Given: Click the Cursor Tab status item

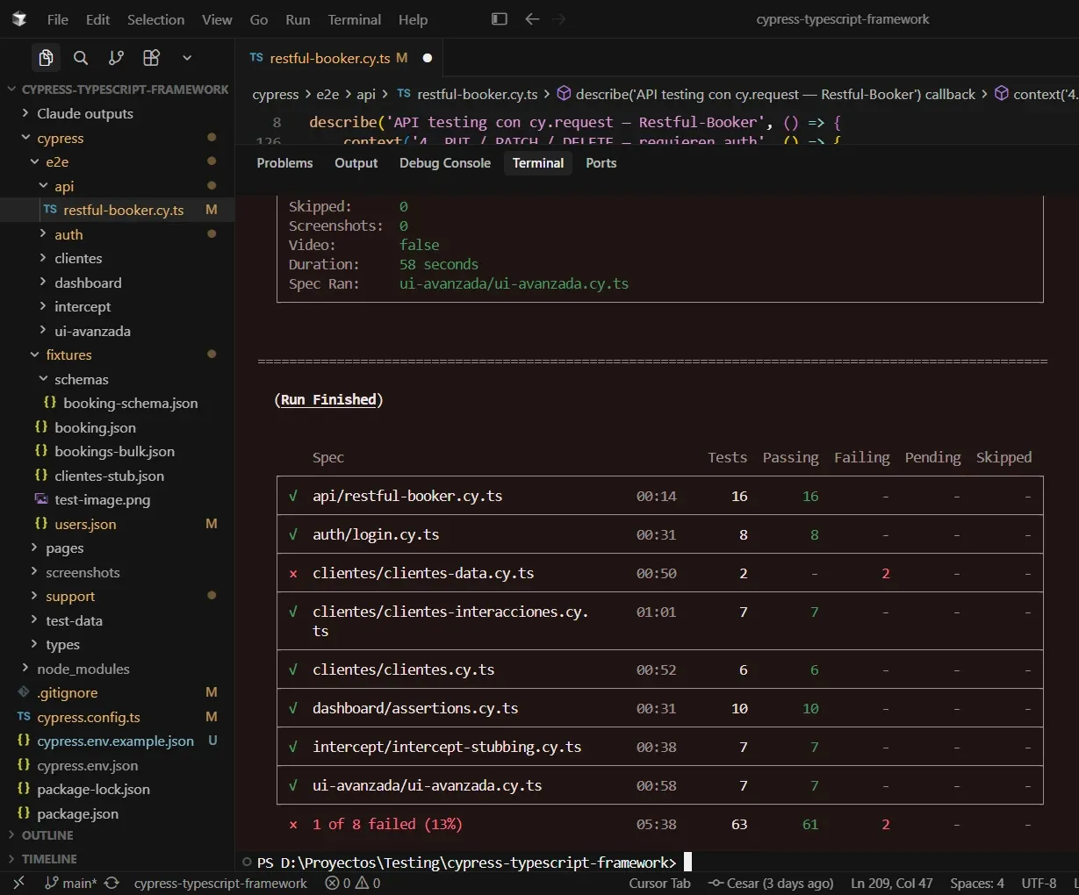Looking at the screenshot, I should tap(659, 884).
